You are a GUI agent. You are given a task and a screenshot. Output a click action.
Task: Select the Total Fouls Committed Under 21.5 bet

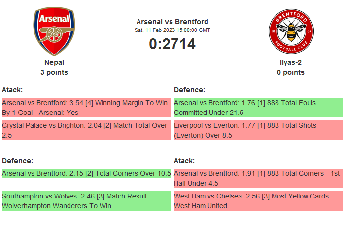[x=258, y=108]
